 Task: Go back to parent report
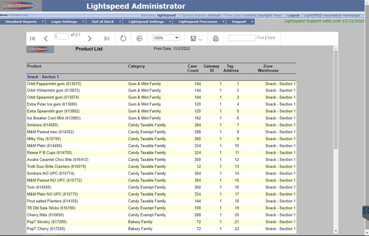tap(139, 39)
